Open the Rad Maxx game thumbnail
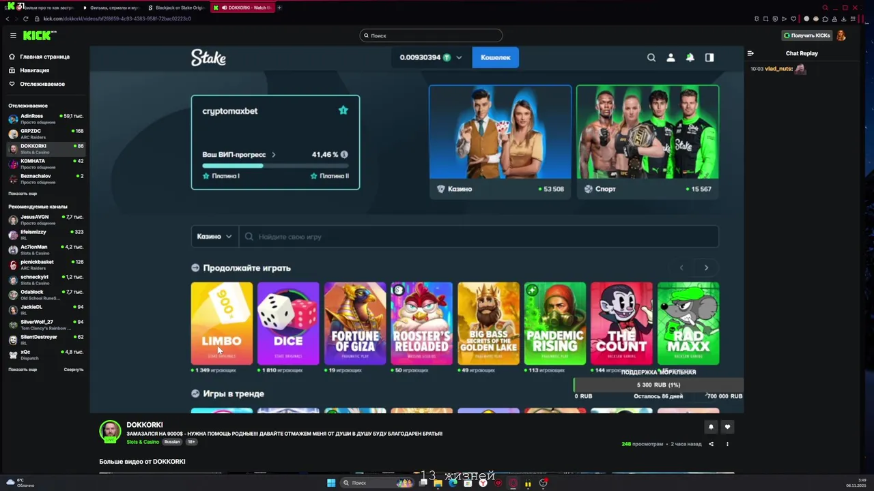The width and height of the screenshot is (874, 491). (x=688, y=323)
